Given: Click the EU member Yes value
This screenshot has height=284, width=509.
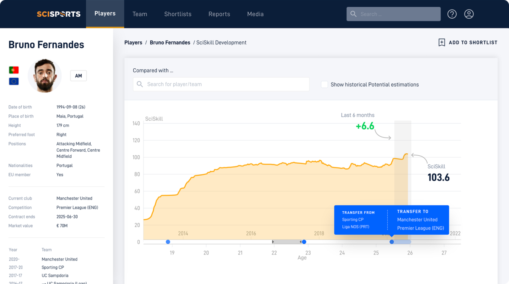Looking at the screenshot, I should point(60,174).
